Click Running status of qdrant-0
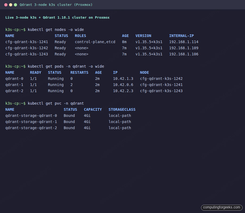The width and height of the screenshot is (245, 213). 56,79
